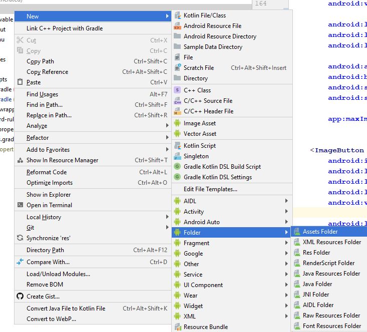Expand the AIDL submenu arrow
367x332 pixels.
[286, 201]
